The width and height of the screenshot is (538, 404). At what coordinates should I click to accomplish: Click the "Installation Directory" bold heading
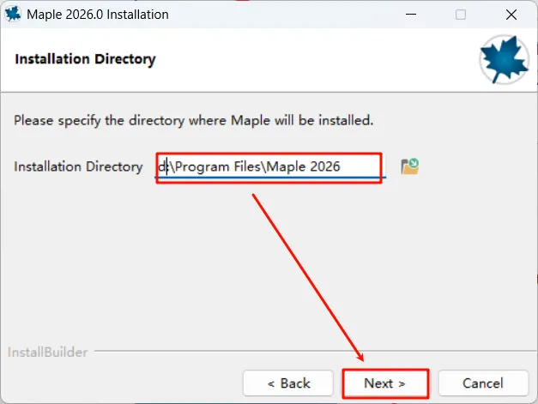point(85,59)
